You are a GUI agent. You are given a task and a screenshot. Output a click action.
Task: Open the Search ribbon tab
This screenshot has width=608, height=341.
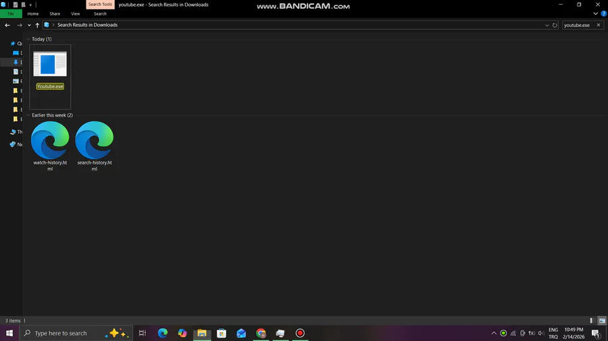(x=100, y=14)
